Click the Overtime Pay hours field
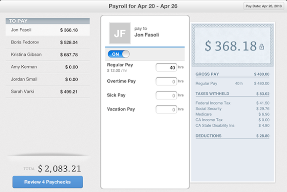Screen dimensions: 287x192 166,82
